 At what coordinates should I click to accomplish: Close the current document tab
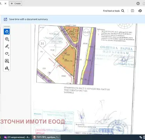pyautogui.click(x=6, y=3)
